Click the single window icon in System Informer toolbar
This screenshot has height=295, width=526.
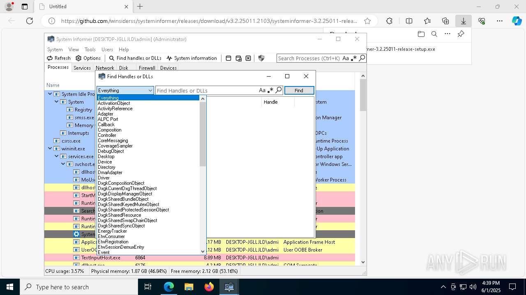[228, 58]
